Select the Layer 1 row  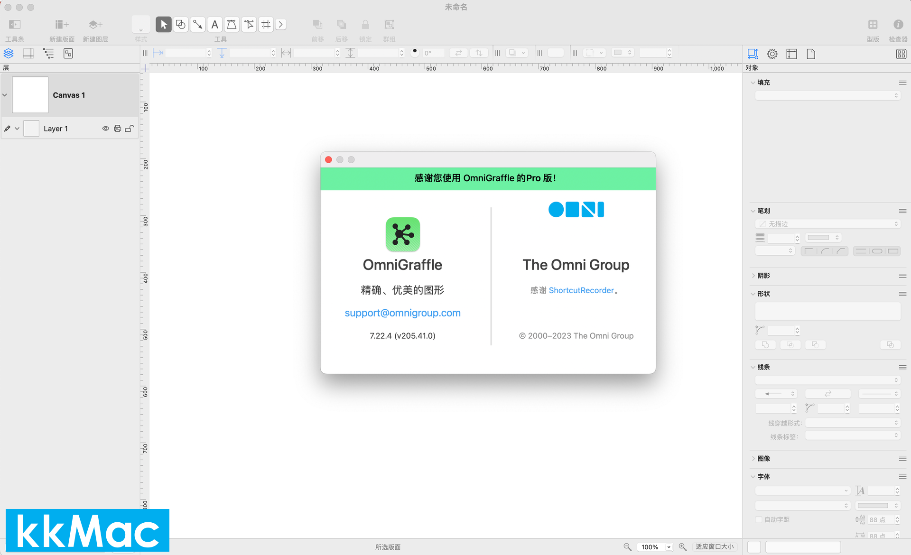pyautogui.click(x=70, y=129)
